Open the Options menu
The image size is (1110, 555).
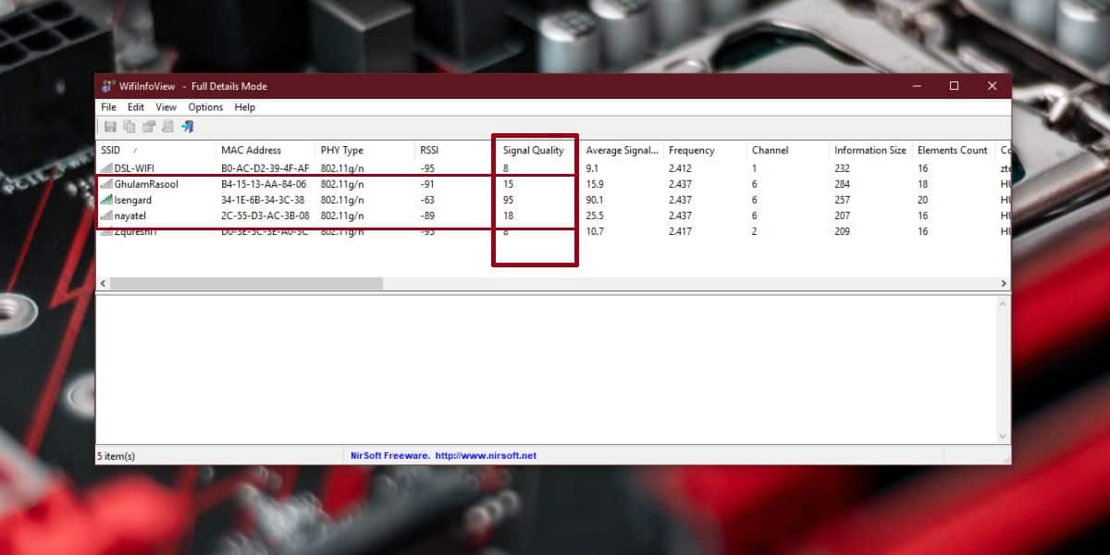pos(205,106)
